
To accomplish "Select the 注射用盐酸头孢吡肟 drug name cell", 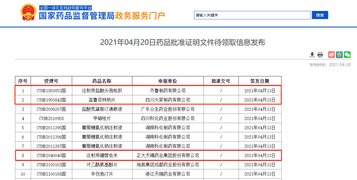I will point(102,91).
